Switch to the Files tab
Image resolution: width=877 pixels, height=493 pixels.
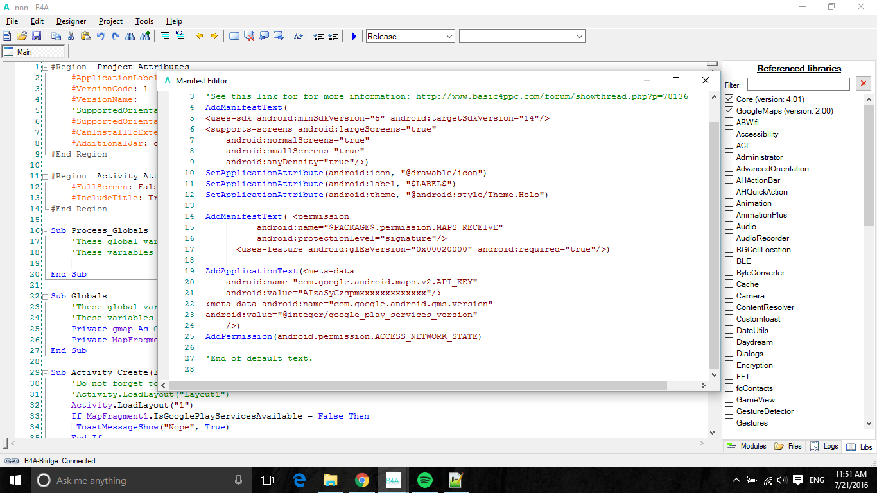(x=788, y=446)
